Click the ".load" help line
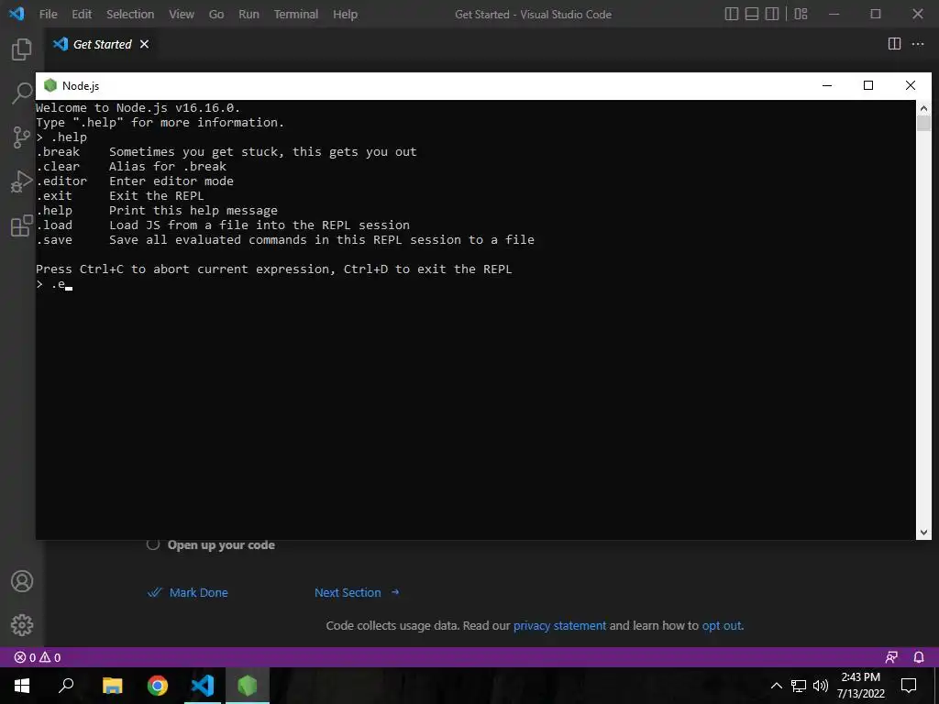Screen dimensions: 939x704 [223, 225]
